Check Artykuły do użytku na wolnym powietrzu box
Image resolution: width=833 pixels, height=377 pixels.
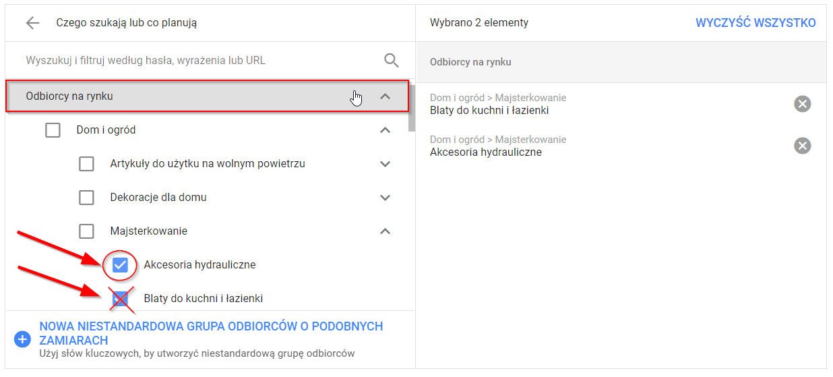coord(86,164)
